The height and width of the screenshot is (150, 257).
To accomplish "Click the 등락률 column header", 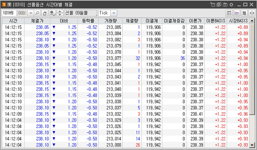I will [88, 21].
